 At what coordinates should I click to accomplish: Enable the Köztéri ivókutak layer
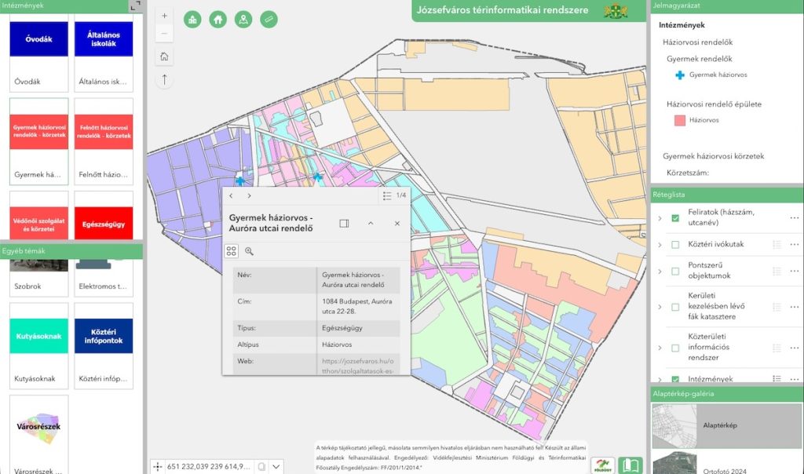coord(675,244)
